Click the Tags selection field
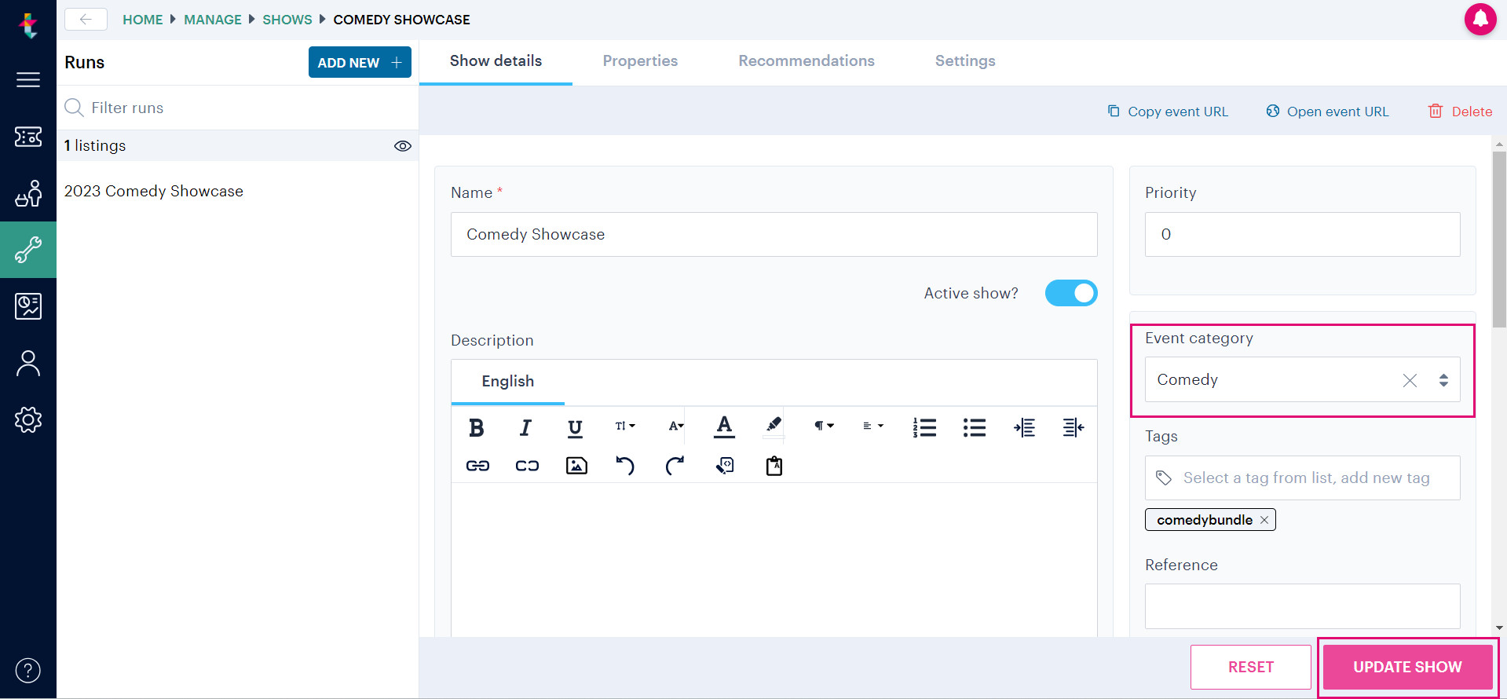Viewport: 1507px width, 699px height. pyautogui.click(x=1302, y=478)
